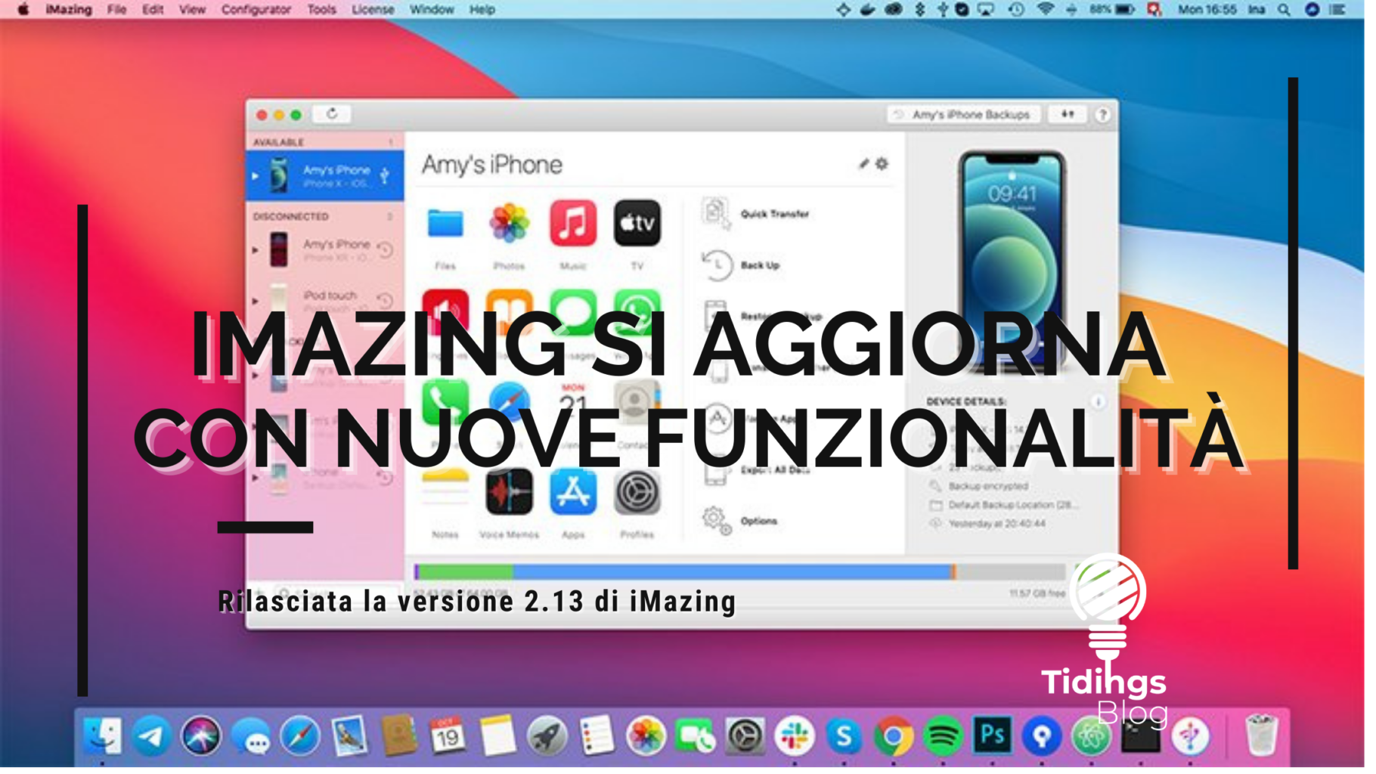Screen dimensions: 1376x774
Task: Open the Apple menu
Action: [23, 10]
